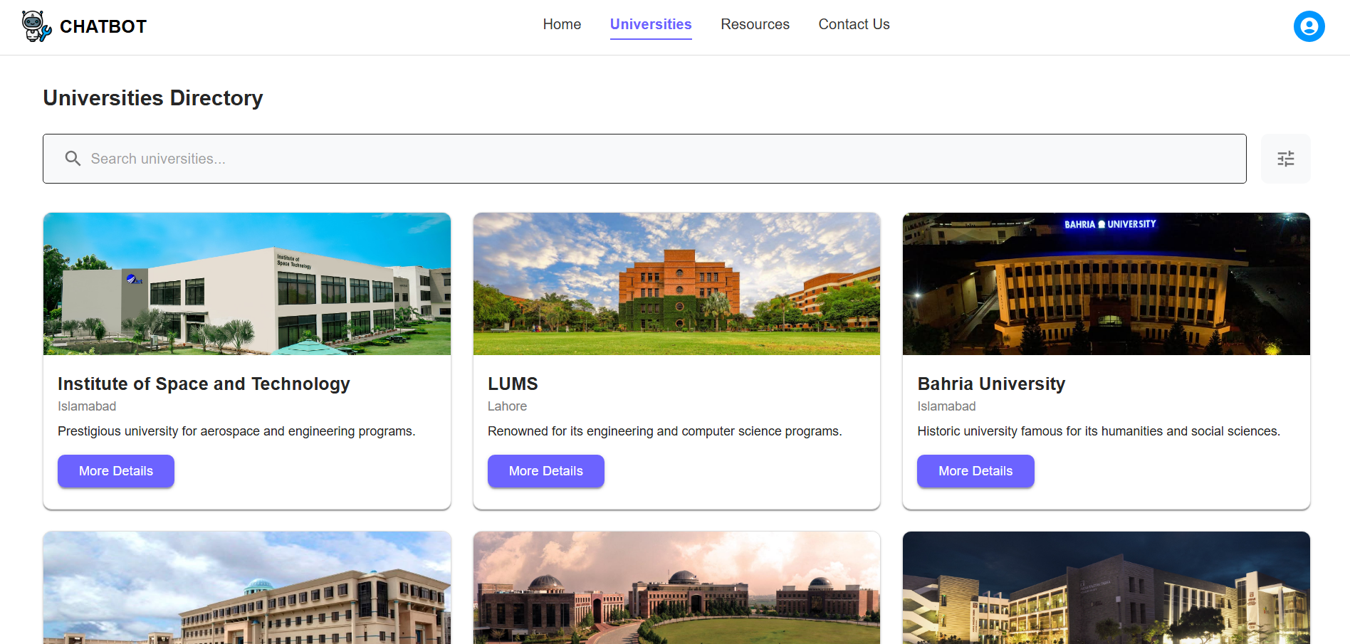Screen dimensions: 1350x644
Task: Open More Details for Bahria University
Action: (975, 471)
